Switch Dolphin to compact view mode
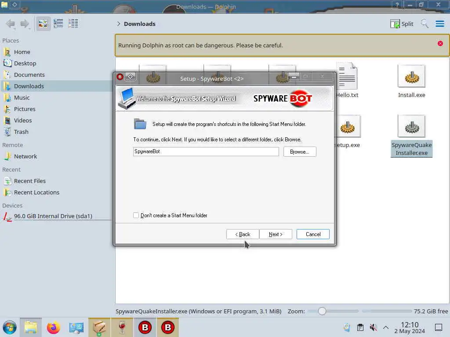 tap(58, 24)
